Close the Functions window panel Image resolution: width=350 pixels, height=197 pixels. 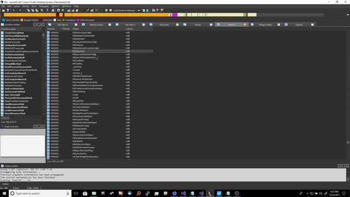click(43, 24)
